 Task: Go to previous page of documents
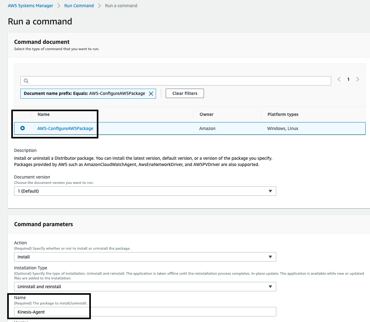click(339, 79)
